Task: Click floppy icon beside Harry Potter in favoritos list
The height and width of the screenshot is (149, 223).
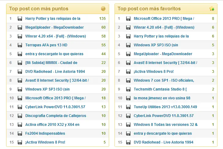Action: point(128,36)
